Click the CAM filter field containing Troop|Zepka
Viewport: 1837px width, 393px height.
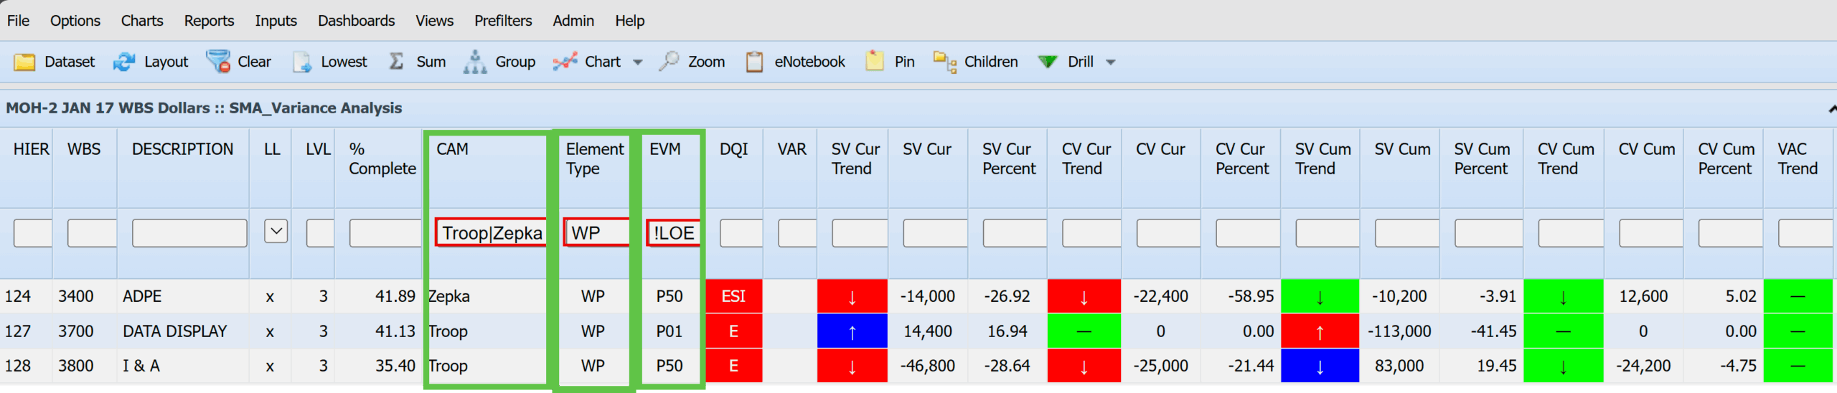click(491, 233)
